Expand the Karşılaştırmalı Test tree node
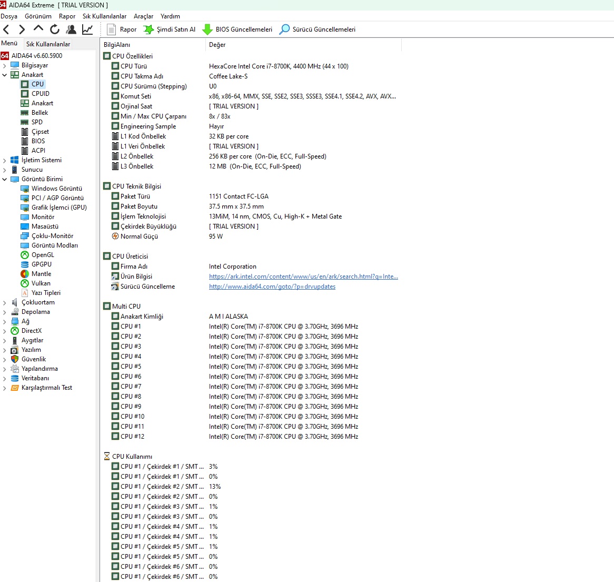Image resolution: width=614 pixels, height=582 pixels. coord(5,388)
